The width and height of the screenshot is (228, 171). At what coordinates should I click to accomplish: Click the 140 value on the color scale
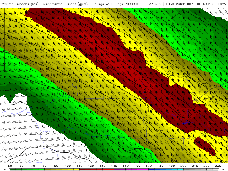coord(114,166)
